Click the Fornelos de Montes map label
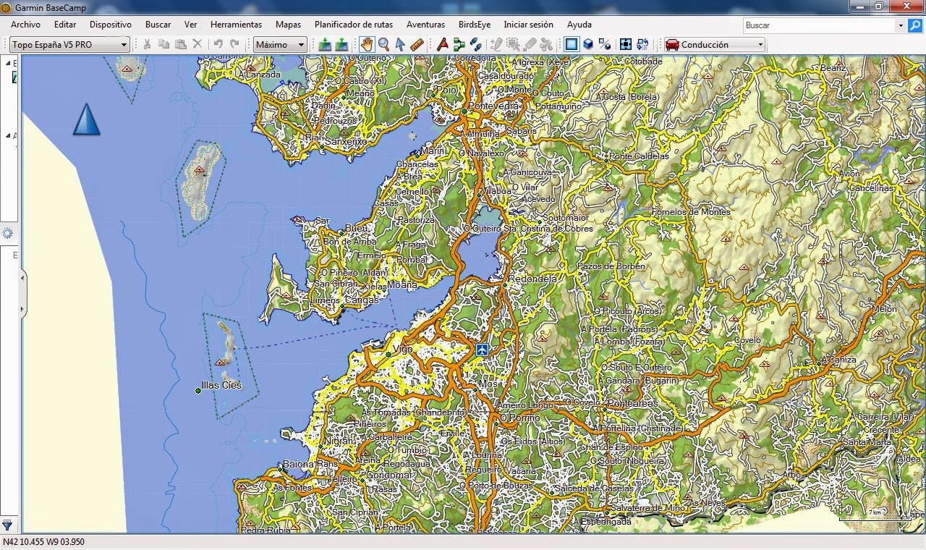Viewport: 926px width, 550px height. tap(692, 212)
